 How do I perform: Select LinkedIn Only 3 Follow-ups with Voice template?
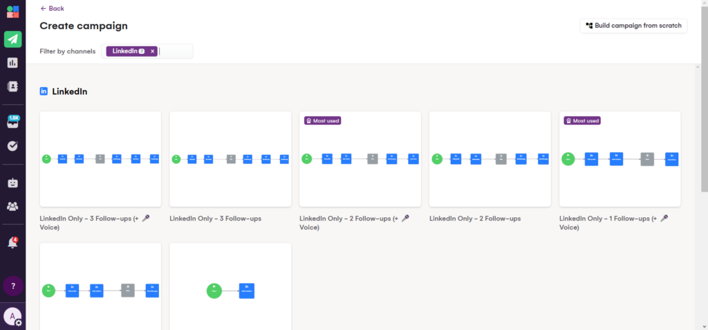pos(100,159)
